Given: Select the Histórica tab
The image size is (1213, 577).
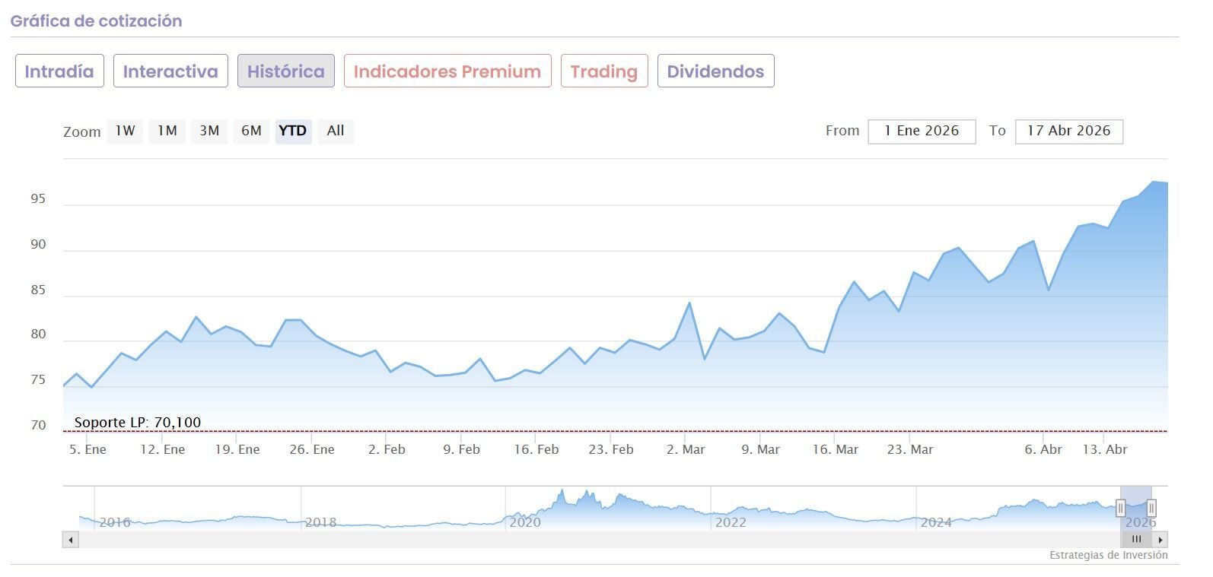Looking at the screenshot, I should pyautogui.click(x=285, y=71).
